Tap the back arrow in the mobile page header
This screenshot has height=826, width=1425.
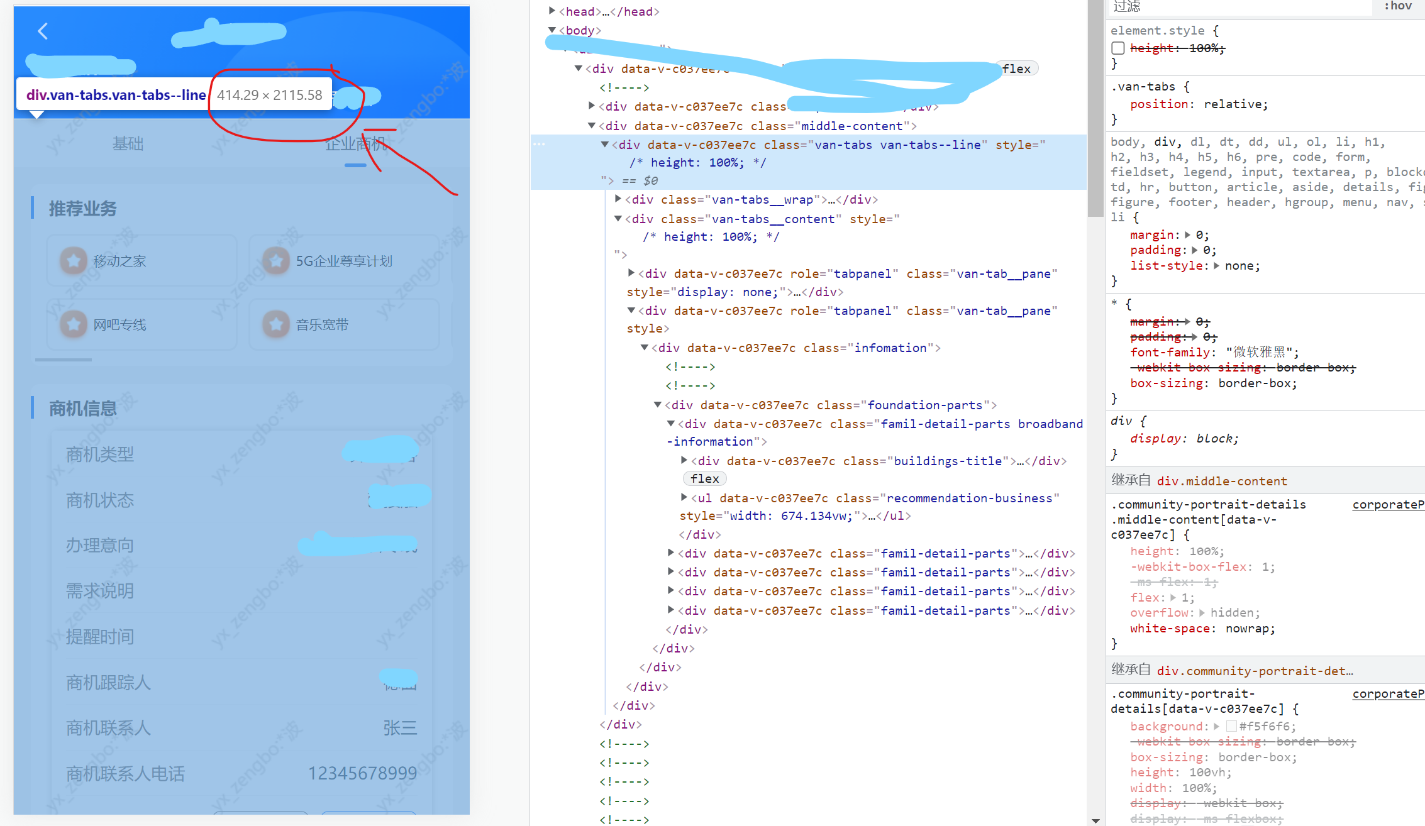(x=43, y=31)
